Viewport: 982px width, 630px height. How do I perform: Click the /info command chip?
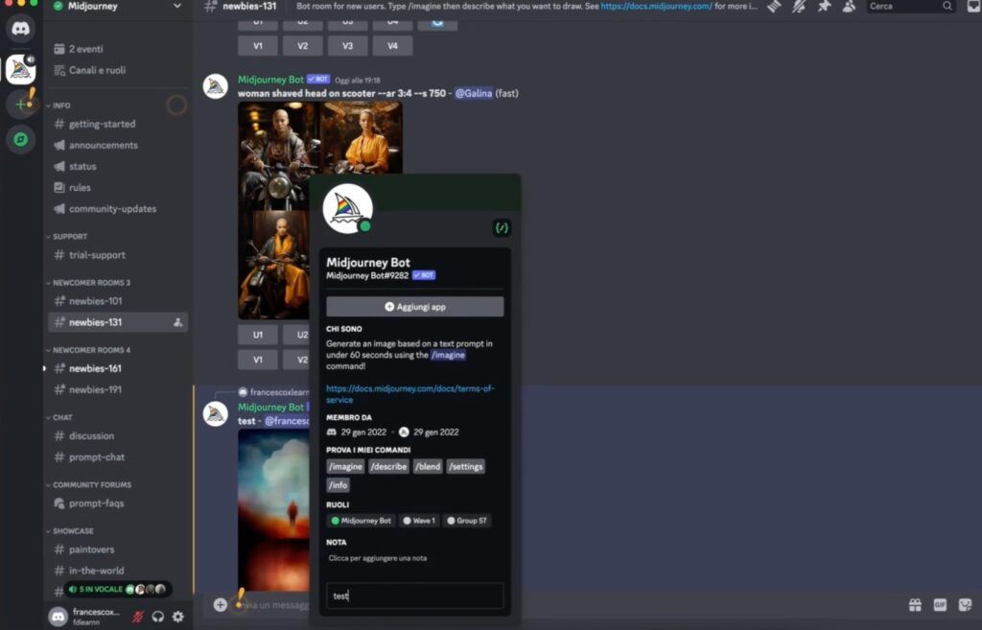click(x=339, y=485)
